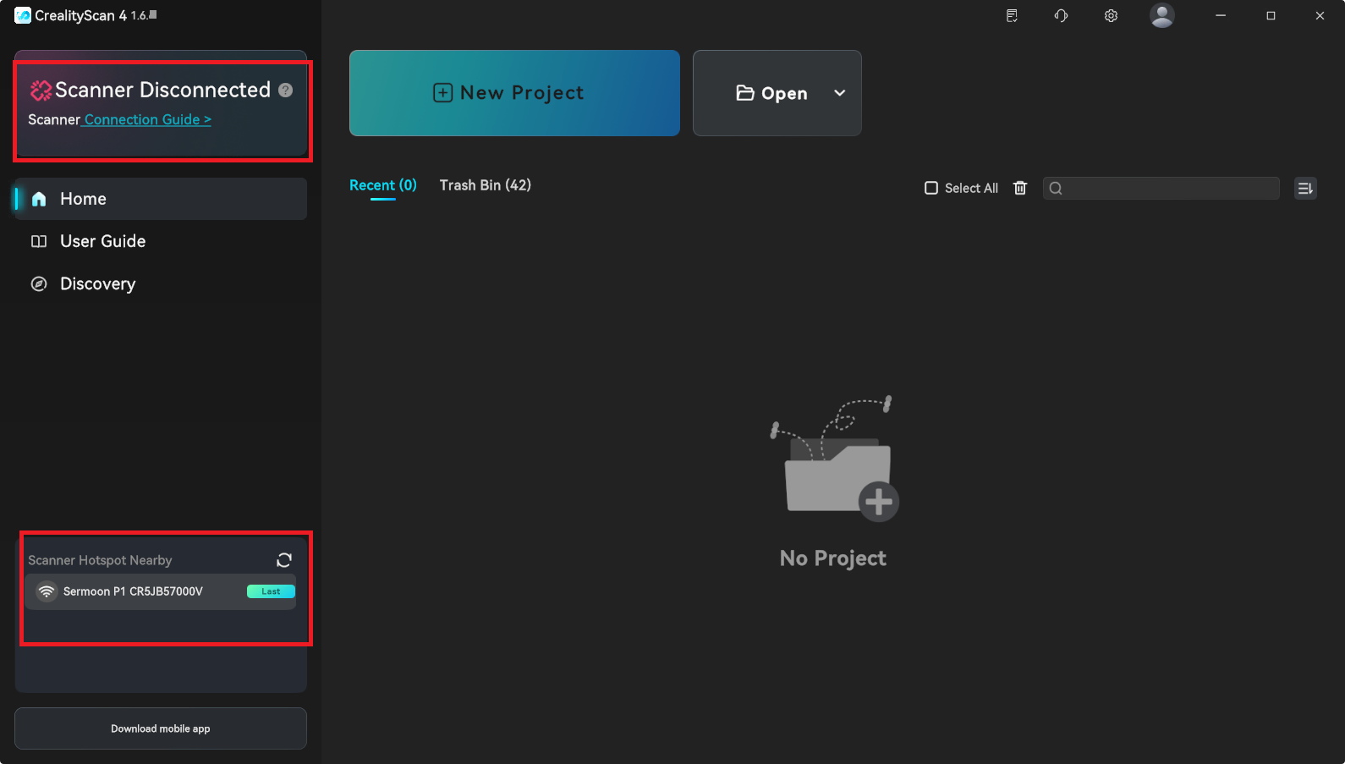Switch to the Trash Bin tab

click(485, 185)
